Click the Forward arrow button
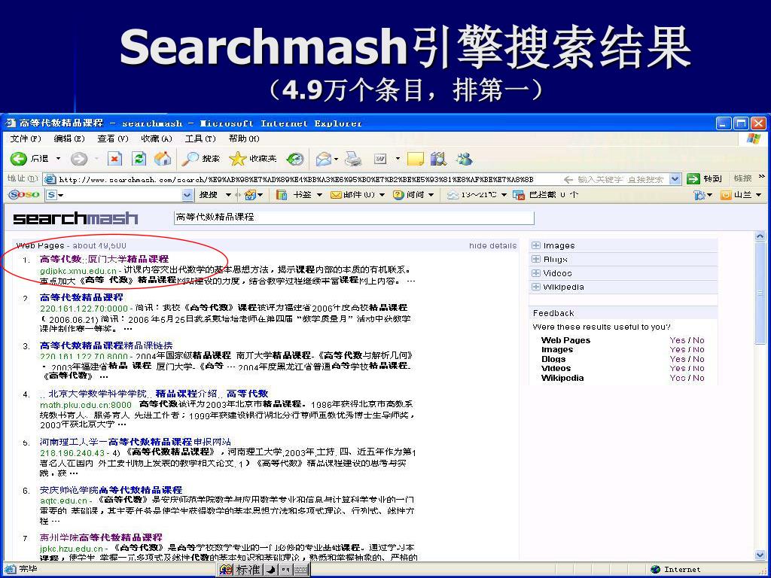 (78, 158)
